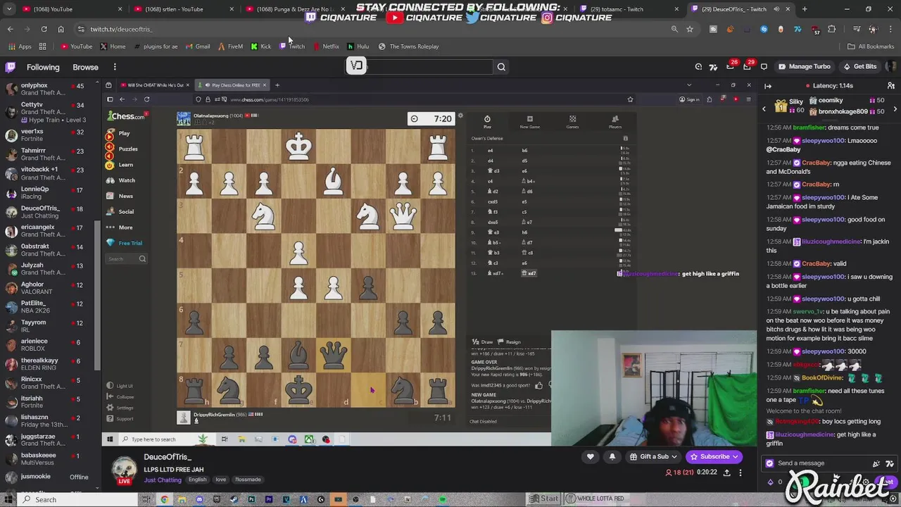This screenshot has height=507, width=901.
Task: Click the share stream icon
Action: point(726,472)
